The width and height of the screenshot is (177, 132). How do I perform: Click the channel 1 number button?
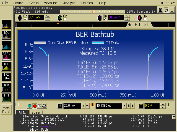(x=20, y=18)
